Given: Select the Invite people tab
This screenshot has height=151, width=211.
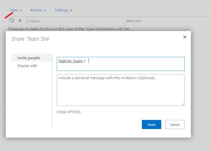Looking at the screenshot, I should [29, 58].
